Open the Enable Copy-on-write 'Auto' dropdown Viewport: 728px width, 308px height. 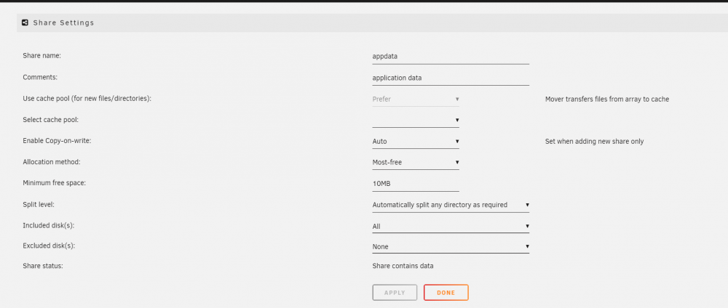[x=416, y=141]
